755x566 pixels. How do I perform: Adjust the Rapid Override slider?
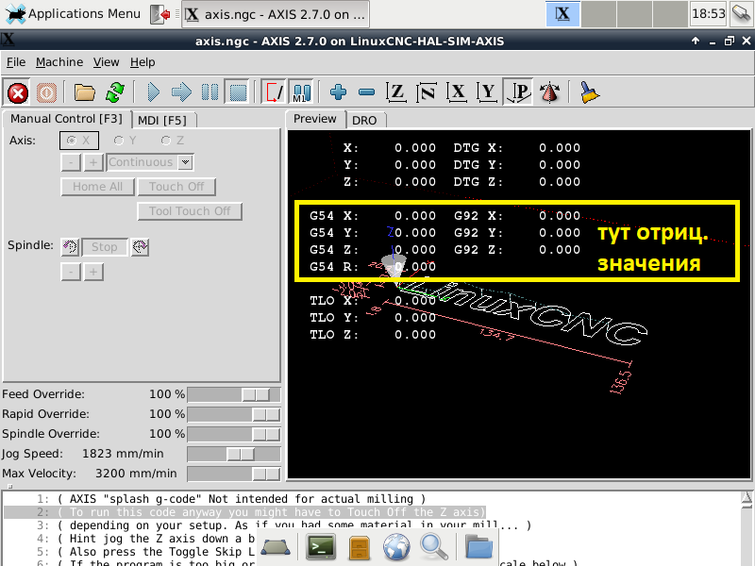[233, 414]
